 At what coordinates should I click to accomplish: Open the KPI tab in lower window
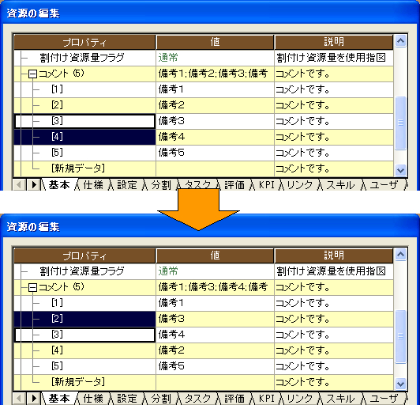[x=267, y=399]
